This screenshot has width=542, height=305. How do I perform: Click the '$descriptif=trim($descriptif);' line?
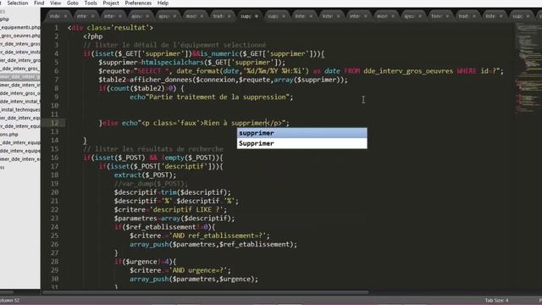click(x=173, y=192)
